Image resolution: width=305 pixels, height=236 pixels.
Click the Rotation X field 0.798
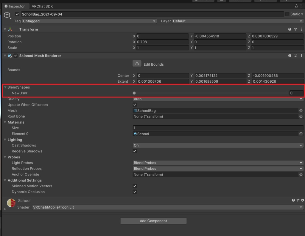(x=162, y=42)
